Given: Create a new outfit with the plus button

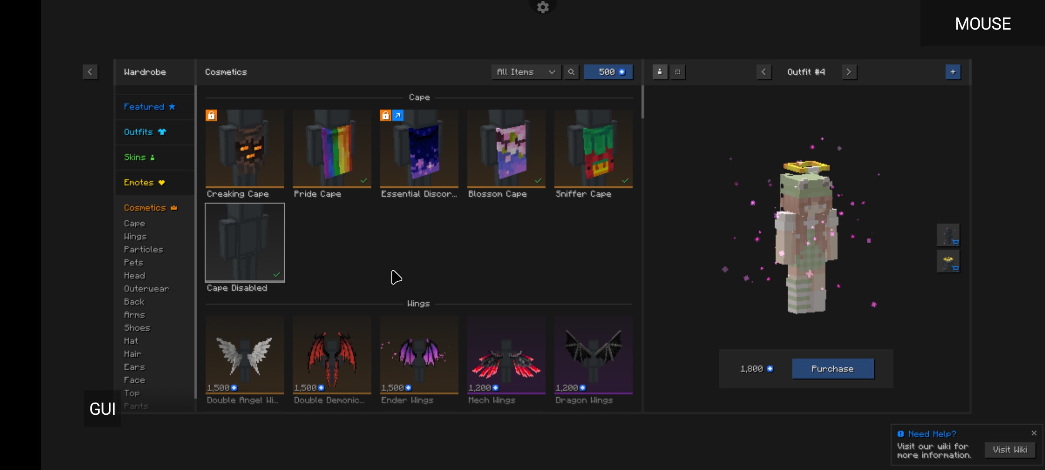Looking at the screenshot, I should pos(953,72).
